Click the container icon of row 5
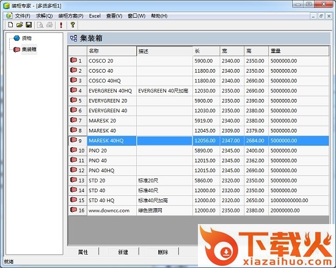Image resolution: width=336 pixels, height=268 pixels. click(73, 100)
